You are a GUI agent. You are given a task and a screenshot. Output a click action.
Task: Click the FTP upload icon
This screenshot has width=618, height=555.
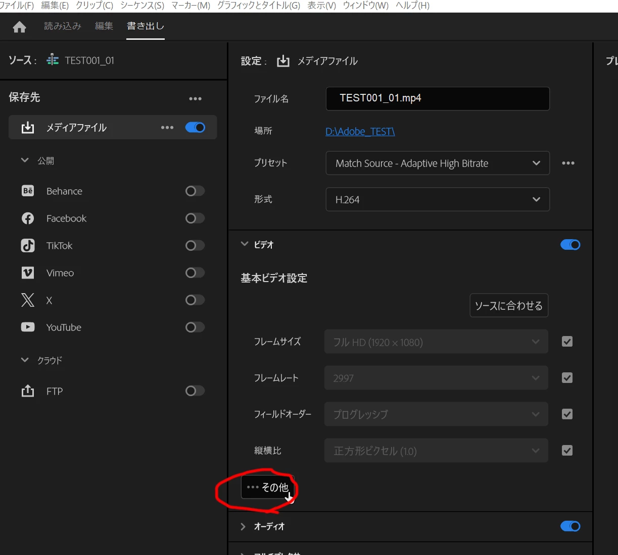(x=28, y=391)
